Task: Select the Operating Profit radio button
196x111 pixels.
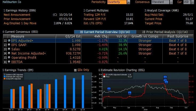Action: tap(9, 57)
